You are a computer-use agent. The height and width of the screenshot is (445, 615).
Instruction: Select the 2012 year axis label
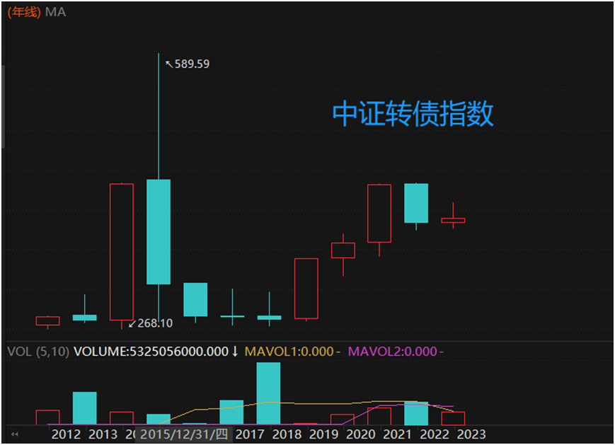pyautogui.click(x=66, y=434)
